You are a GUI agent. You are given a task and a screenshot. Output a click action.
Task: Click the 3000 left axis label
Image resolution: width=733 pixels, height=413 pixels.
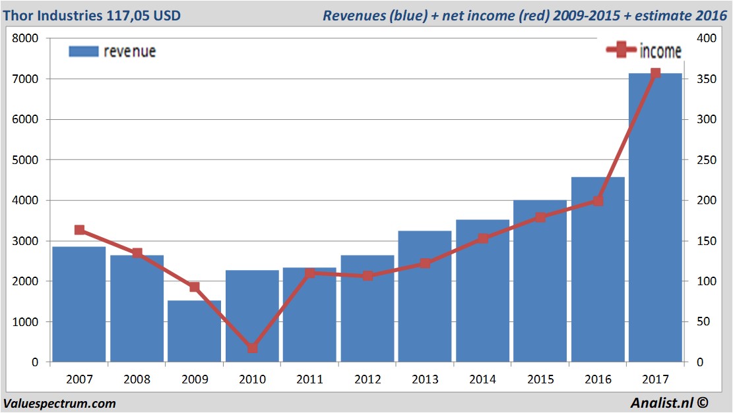click(x=25, y=241)
